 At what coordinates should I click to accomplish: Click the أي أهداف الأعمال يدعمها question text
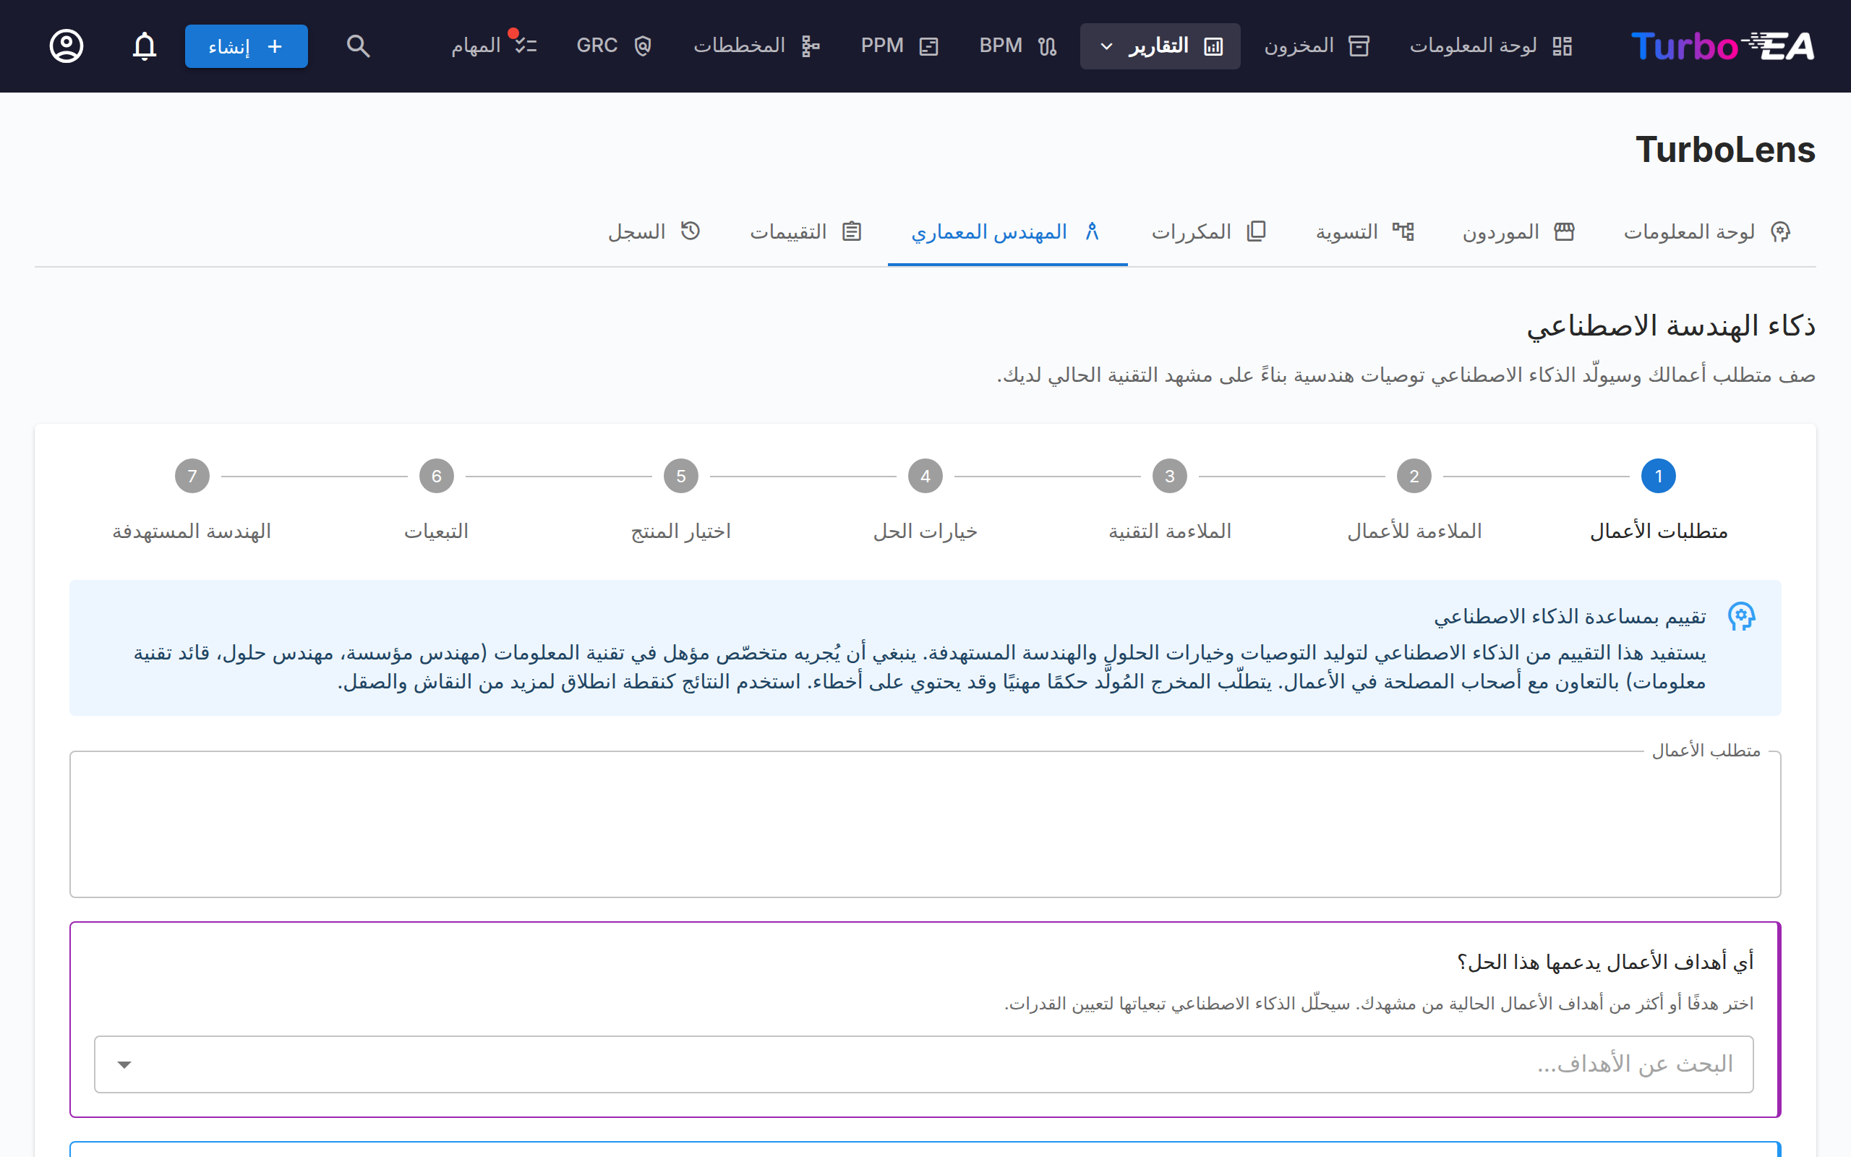[1604, 962]
